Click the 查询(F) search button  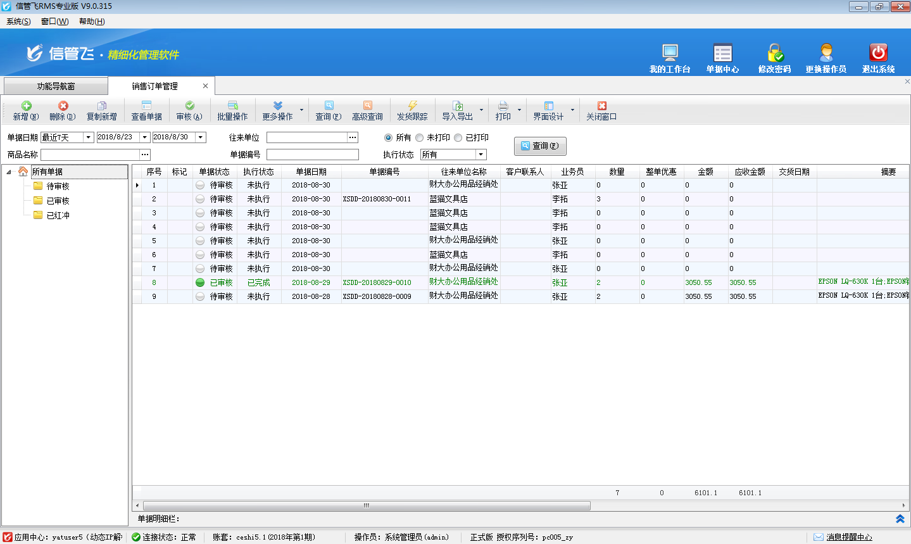coord(540,146)
